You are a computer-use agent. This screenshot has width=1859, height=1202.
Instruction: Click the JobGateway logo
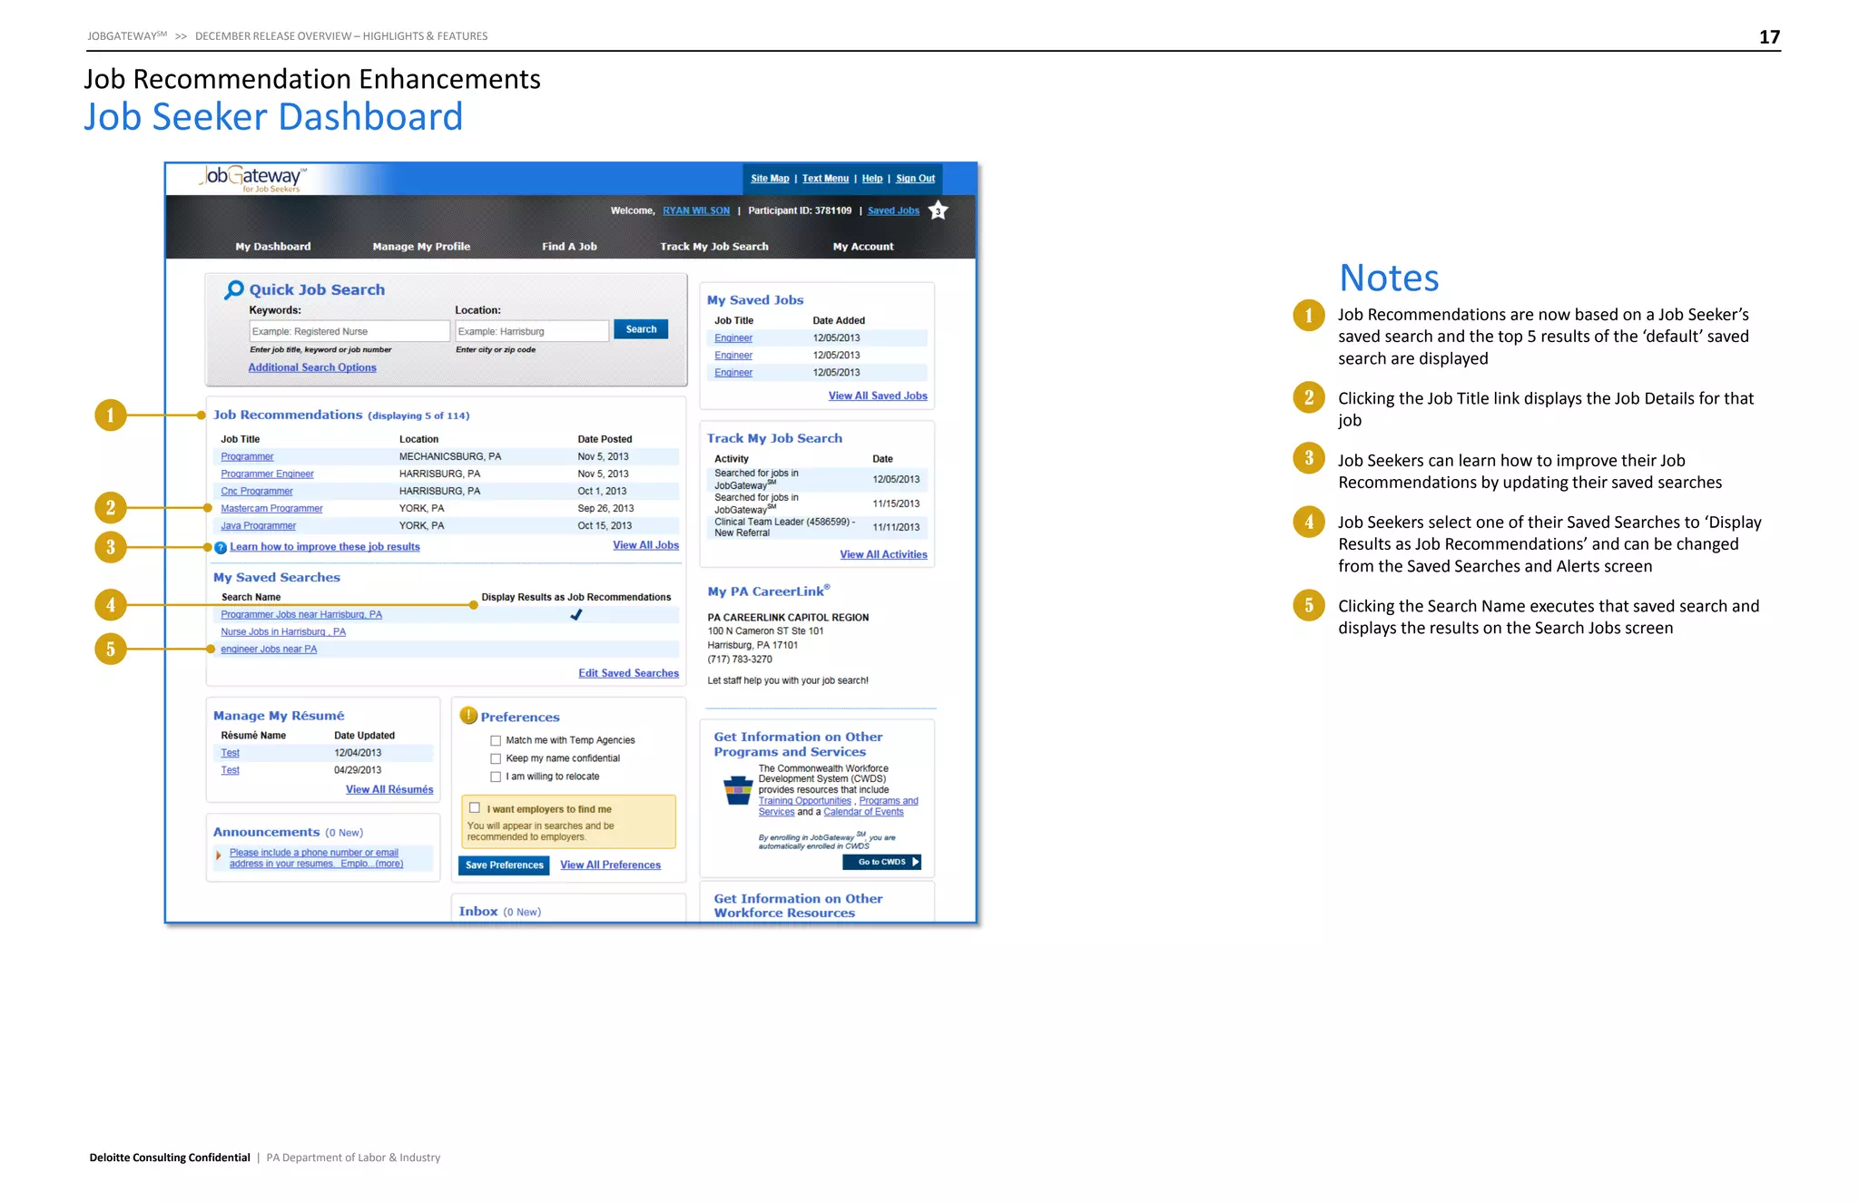pos(254,178)
